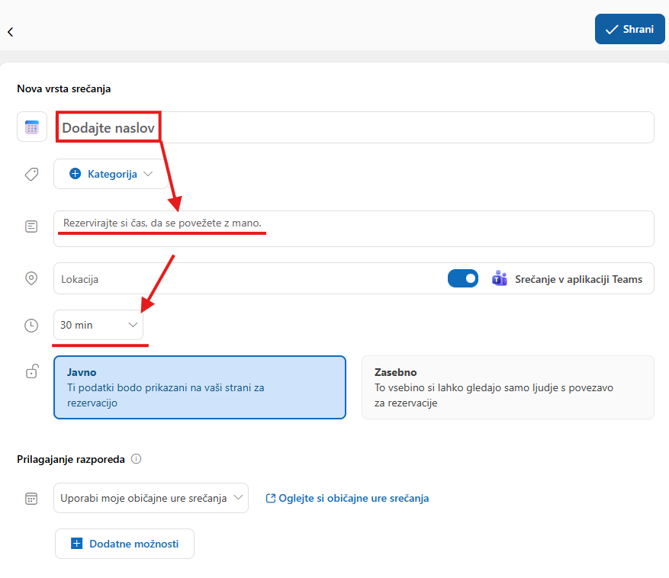Image resolution: width=669 pixels, height=578 pixels.
Task: Click the schedule calendar icon near Uporabi moje
Action: point(31,498)
